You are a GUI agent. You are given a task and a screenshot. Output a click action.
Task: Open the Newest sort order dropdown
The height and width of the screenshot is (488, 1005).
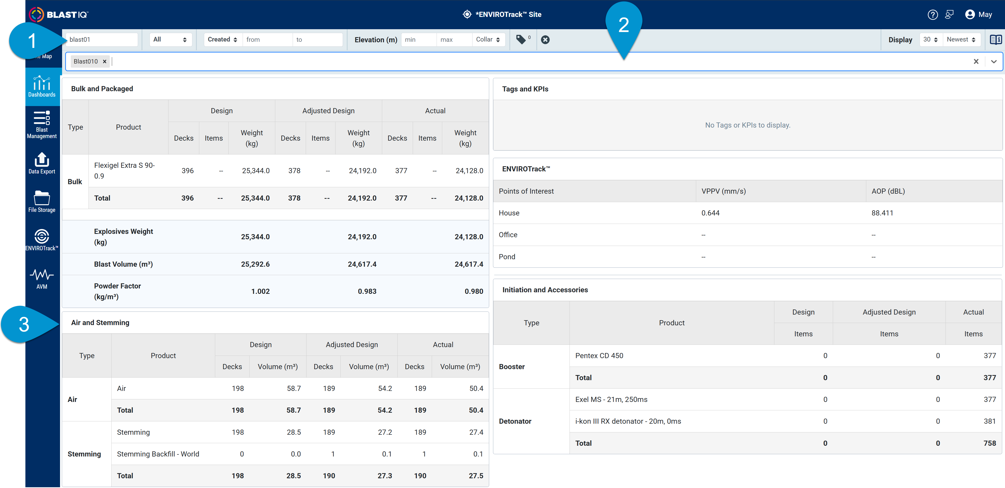coord(961,39)
